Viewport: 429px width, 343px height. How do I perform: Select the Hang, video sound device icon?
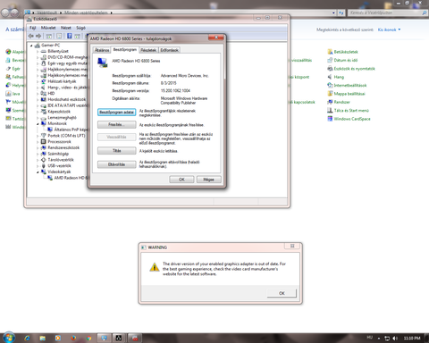pyautogui.click(x=44, y=88)
